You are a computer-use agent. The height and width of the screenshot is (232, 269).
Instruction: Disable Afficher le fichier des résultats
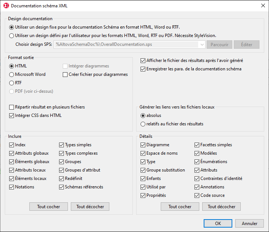click(143, 60)
